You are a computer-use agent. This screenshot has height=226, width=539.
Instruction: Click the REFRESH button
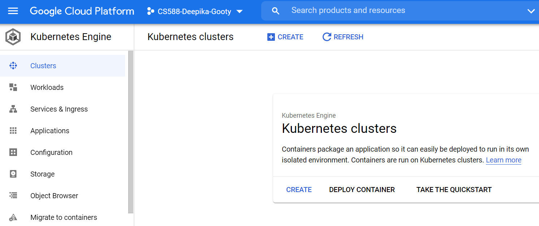tap(343, 37)
